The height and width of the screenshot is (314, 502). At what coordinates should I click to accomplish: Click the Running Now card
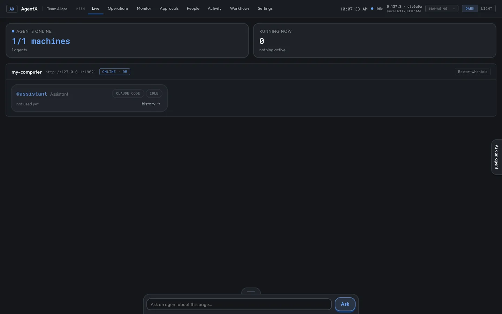[375, 40]
